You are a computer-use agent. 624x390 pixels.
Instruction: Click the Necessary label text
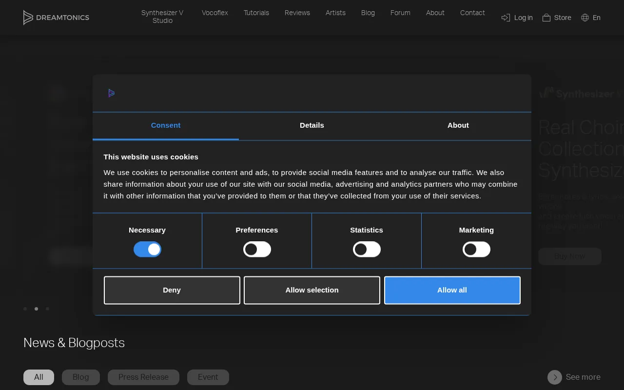tap(147, 230)
